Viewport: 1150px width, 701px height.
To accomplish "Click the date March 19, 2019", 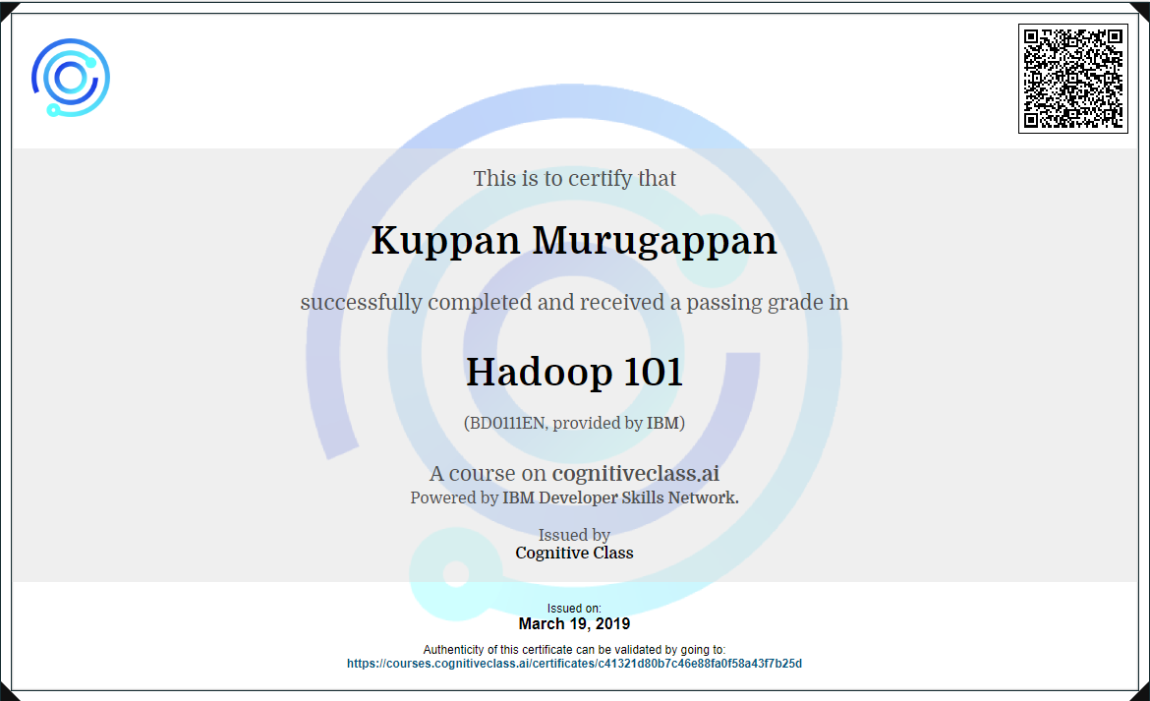I will tap(574, 624).
